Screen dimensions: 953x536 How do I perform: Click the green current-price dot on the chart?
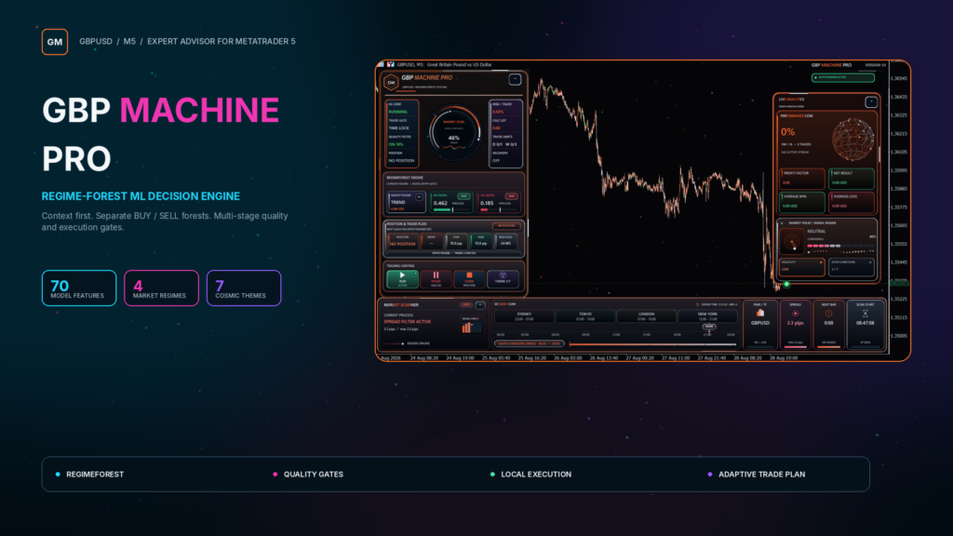click(x=786, y=285)
